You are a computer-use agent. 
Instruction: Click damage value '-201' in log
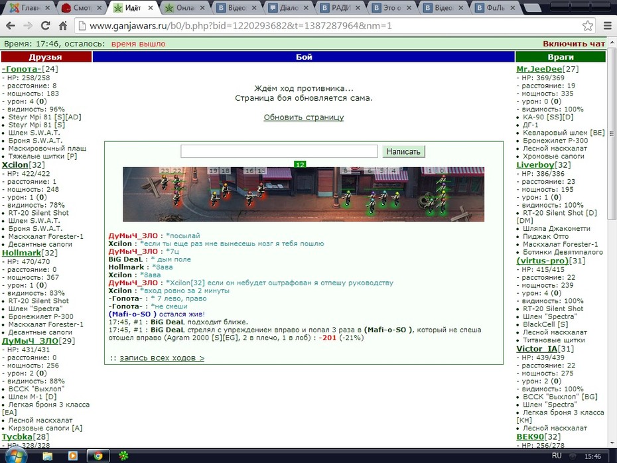point(327,338)
